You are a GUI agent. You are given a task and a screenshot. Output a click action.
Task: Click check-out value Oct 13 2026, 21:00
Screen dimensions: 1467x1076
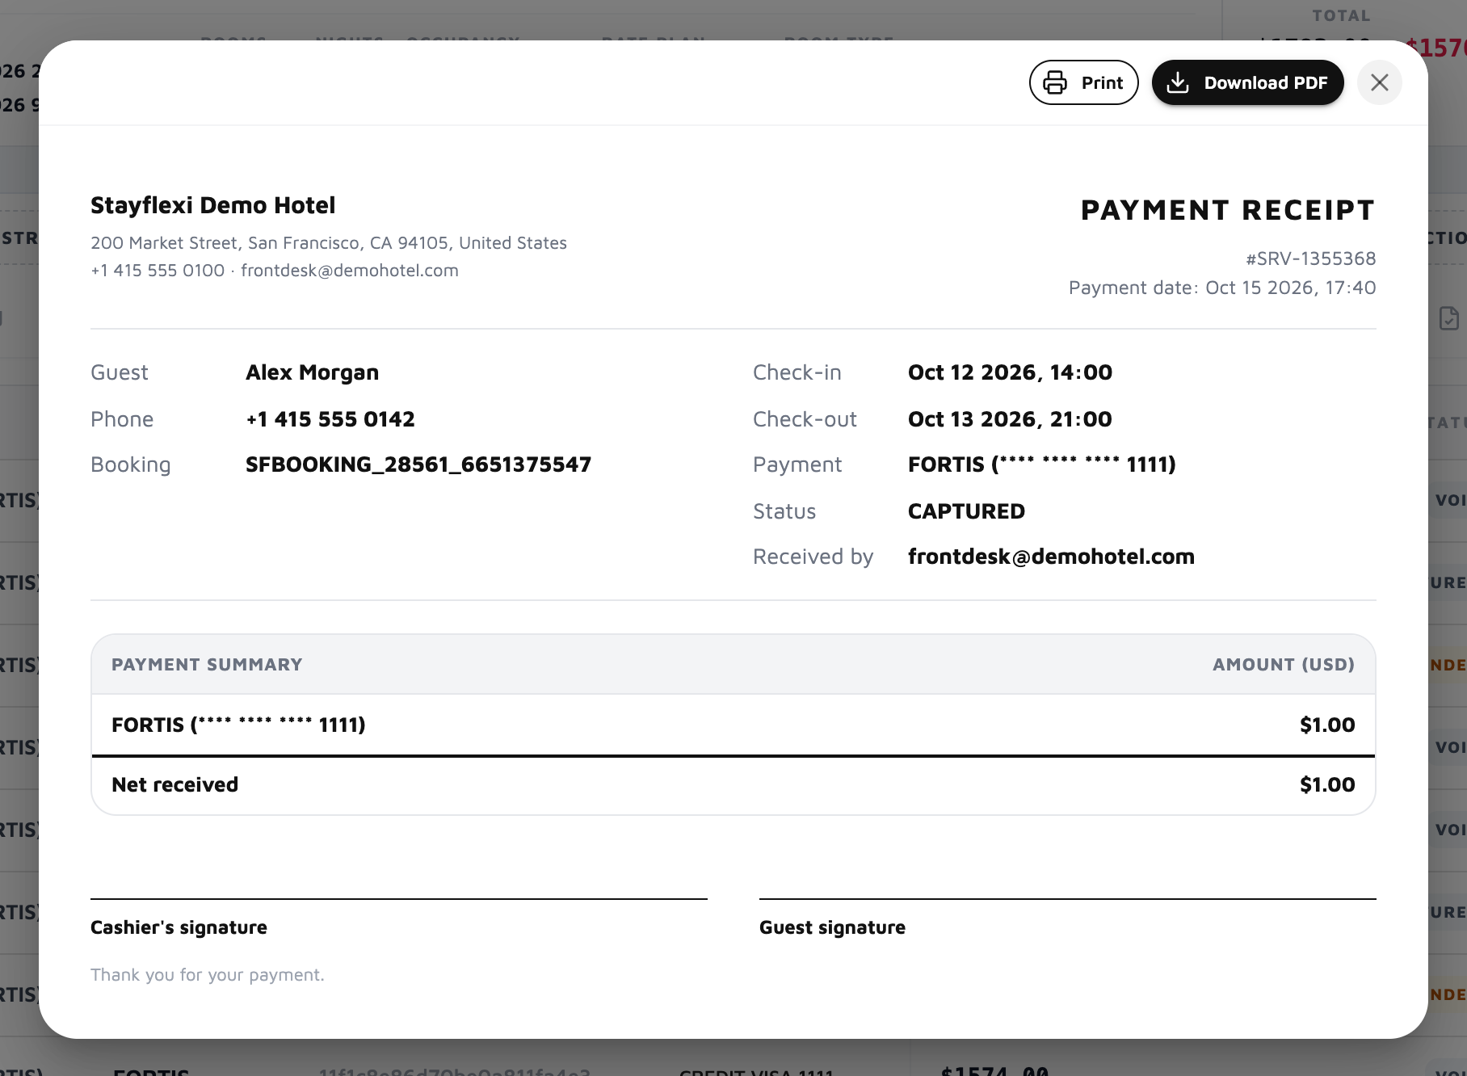click(x=1010, y=419)
